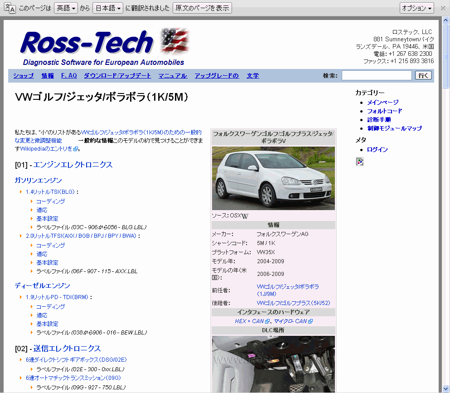Open 適応 link under 2.0リットルTFSI
The width and height of the screenshot is (450, 393).
42,254
